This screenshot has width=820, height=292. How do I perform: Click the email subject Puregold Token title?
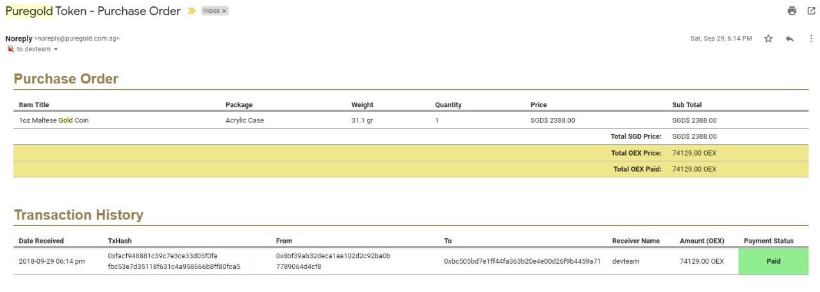tap(93, 11)
